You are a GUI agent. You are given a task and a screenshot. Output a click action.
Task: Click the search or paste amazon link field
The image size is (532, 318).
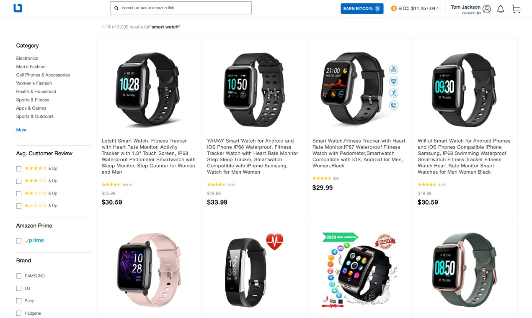[x=181, y=8]
